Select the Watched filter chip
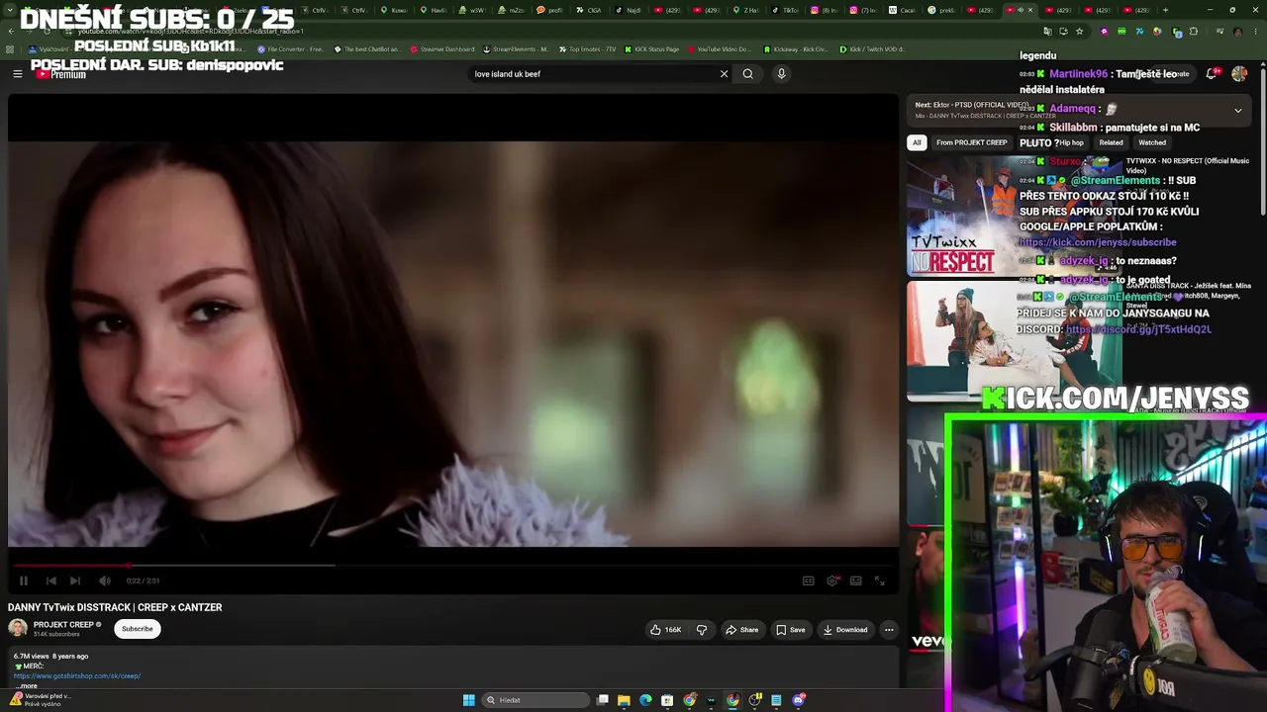 [x=1152, y=142]
